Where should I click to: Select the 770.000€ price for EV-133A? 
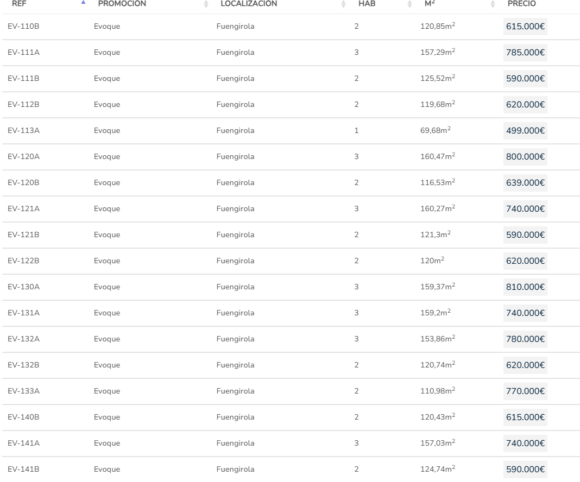525,391
